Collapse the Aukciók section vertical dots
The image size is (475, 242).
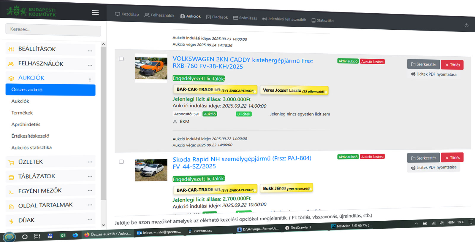90,79
